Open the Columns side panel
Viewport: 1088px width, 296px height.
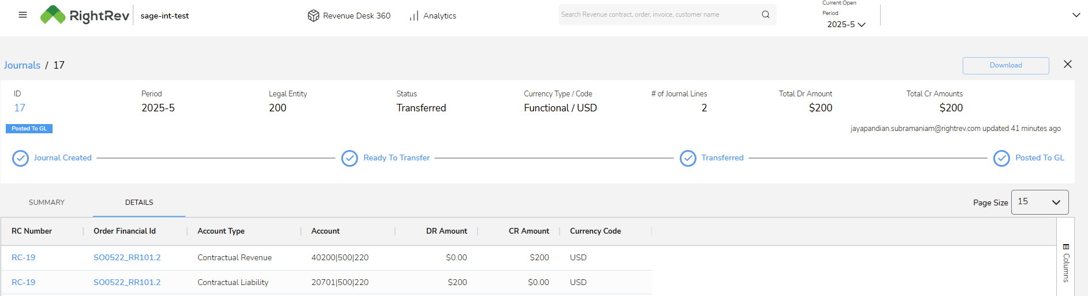click(x=1065, y=263)
